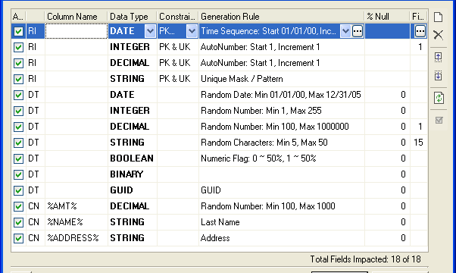Screen dimensions: 456x273
Task: Click the New rule page icon
Action: (439, 17)
